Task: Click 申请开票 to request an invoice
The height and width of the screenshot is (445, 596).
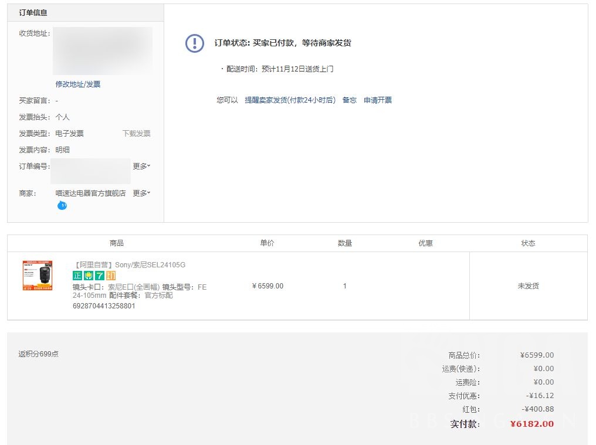Action: (378, 100)
